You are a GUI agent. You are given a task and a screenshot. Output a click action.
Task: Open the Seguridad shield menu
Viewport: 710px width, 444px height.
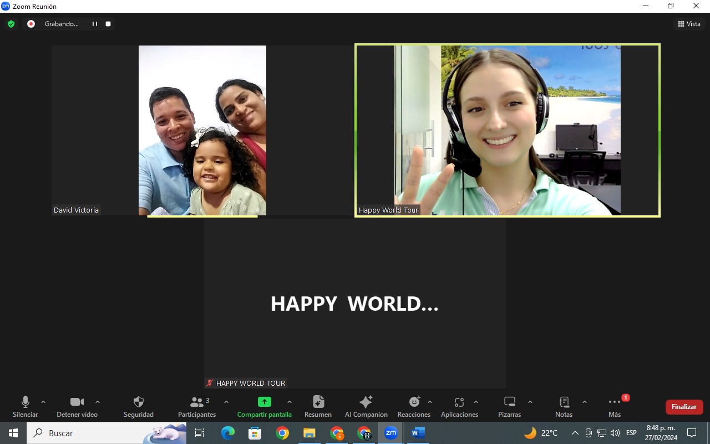tap(139, 407)
